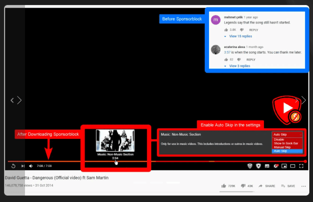313x202 pixels.
Task: Open ecaterina alexa's profile picture
Action: click(x=215, y=50)
